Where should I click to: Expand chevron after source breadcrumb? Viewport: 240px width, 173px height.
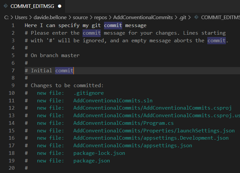coord(91,17)
